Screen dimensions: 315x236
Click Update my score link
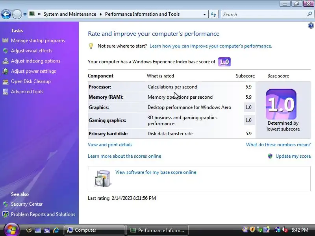tap(293, 156)
